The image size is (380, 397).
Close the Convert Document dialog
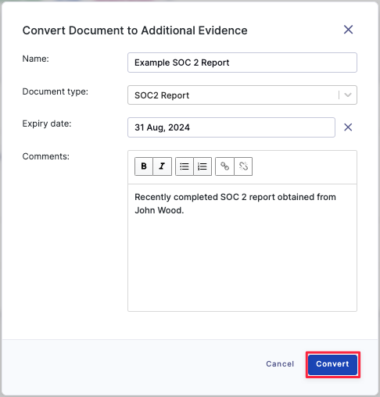click(348, 30)
